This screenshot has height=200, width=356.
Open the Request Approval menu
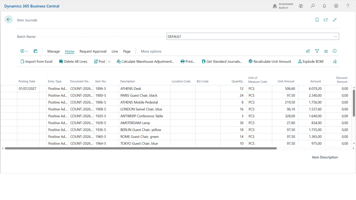tap(93, 51)
